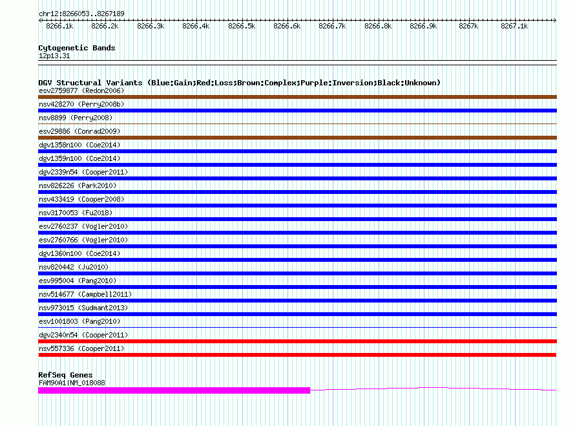The width and height of the screenshot is (575, 426).
Task: Click the nsv514677 (Campbell2011) label
Action: [85, 294]
